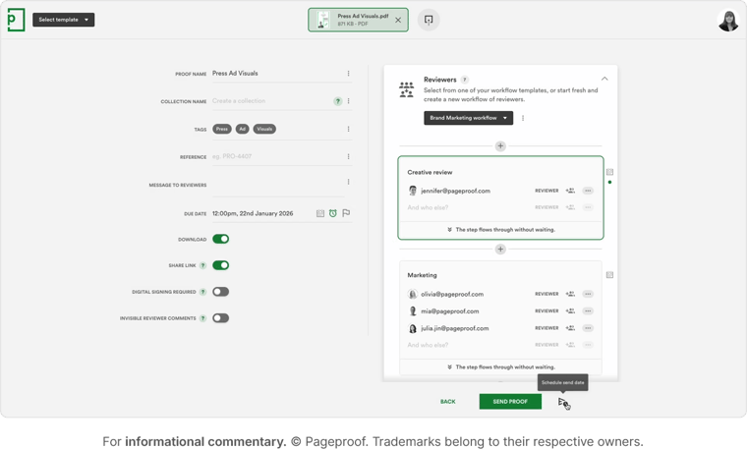
Task: Collapse the Reviewers panel chevron
Action: (x=604, y=79)
